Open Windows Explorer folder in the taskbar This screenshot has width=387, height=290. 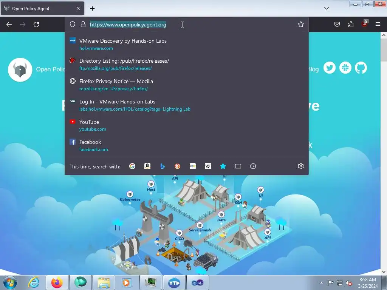point(104,282)
